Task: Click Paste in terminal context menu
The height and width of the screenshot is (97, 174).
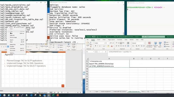Action: pos(17,33)
